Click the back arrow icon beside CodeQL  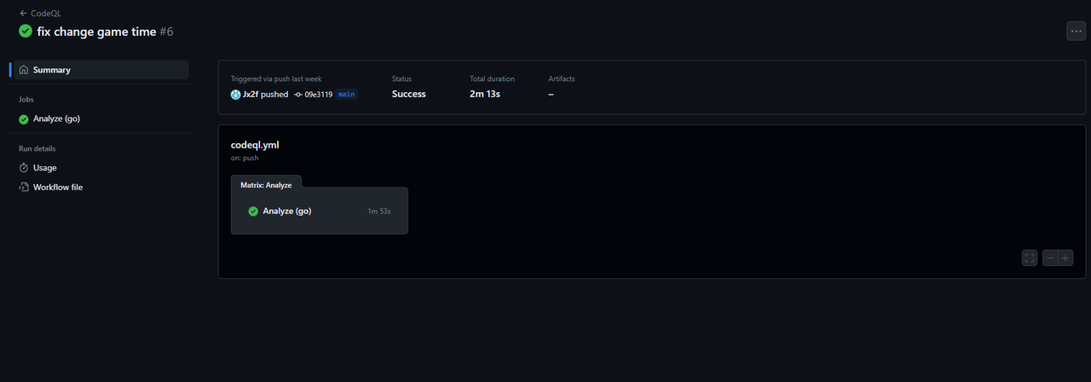point(23,14)
